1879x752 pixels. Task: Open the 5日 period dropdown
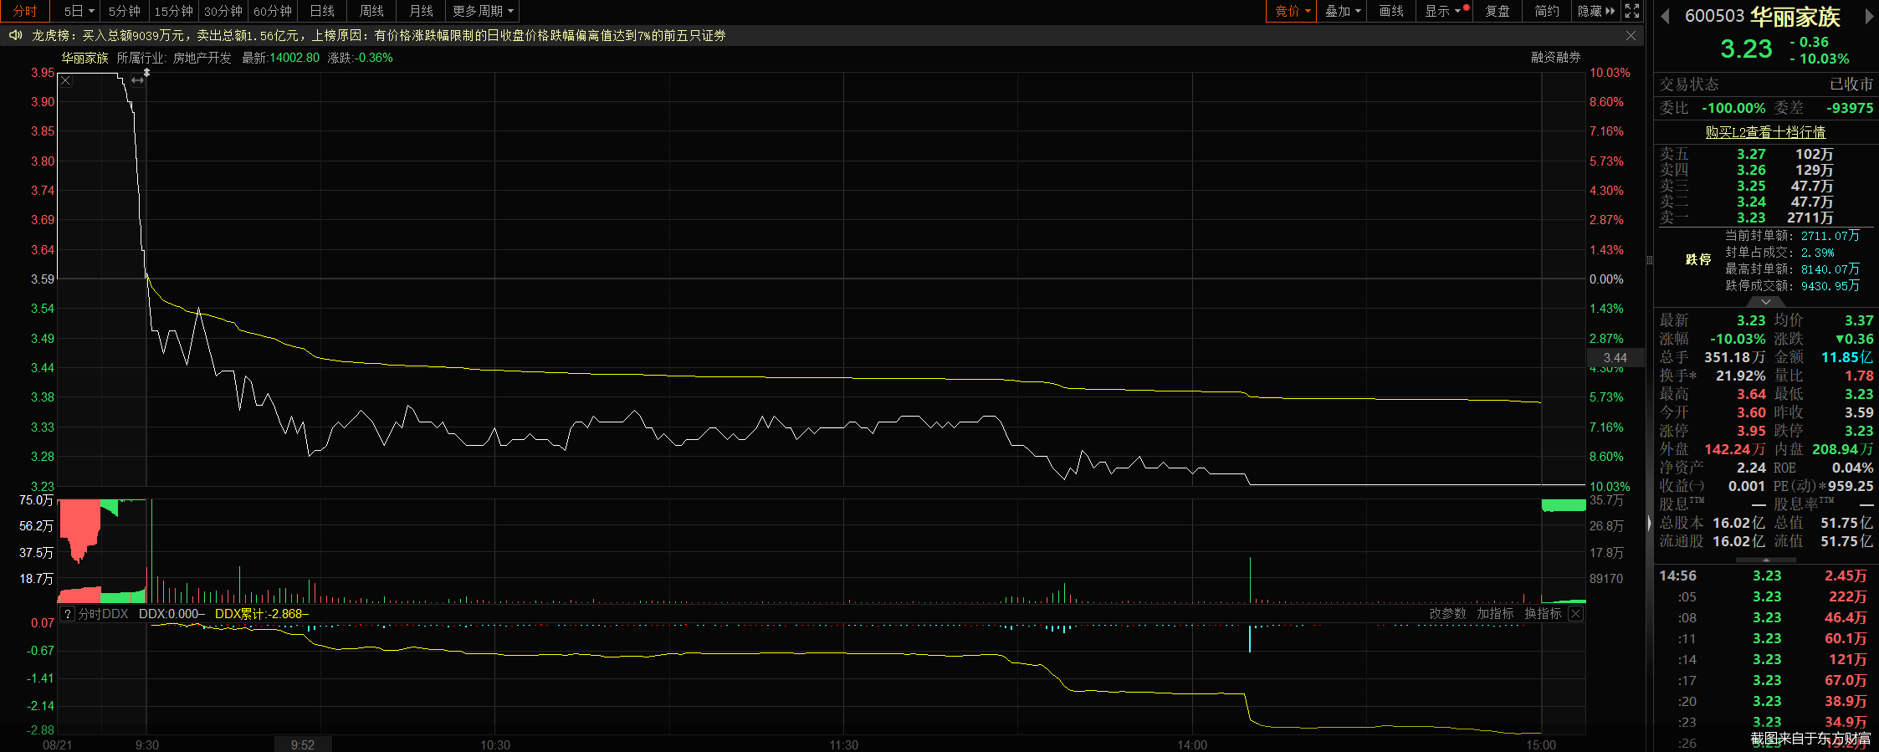(78, 11)
